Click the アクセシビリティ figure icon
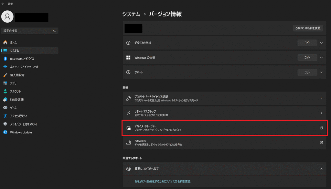The width and height of the screenshot is (331, 189). [5, 116]
